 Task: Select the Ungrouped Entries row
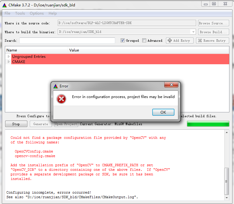pyautogui.click(x=120, y=57)
